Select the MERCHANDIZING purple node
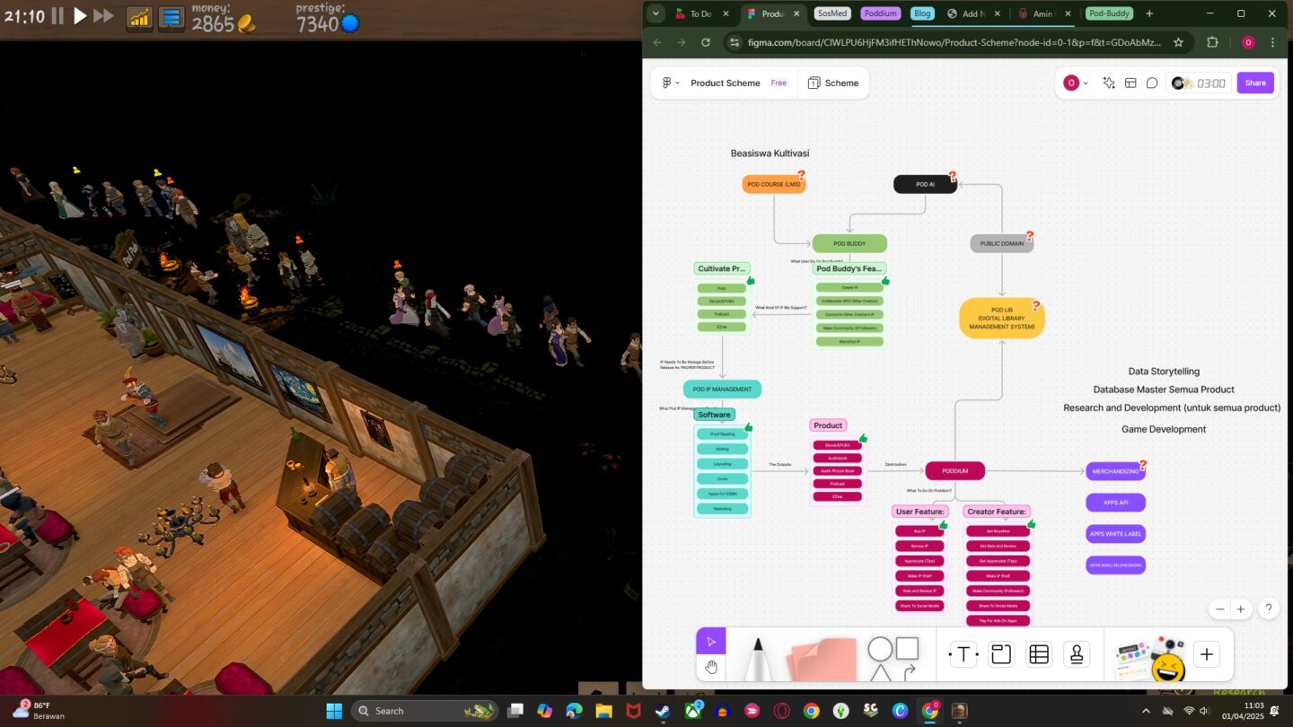 click(1115, 471)
